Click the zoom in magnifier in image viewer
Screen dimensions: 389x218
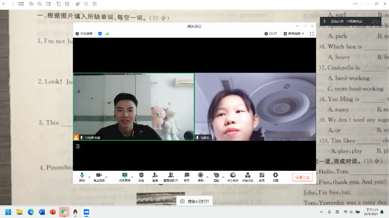(31, 3)
